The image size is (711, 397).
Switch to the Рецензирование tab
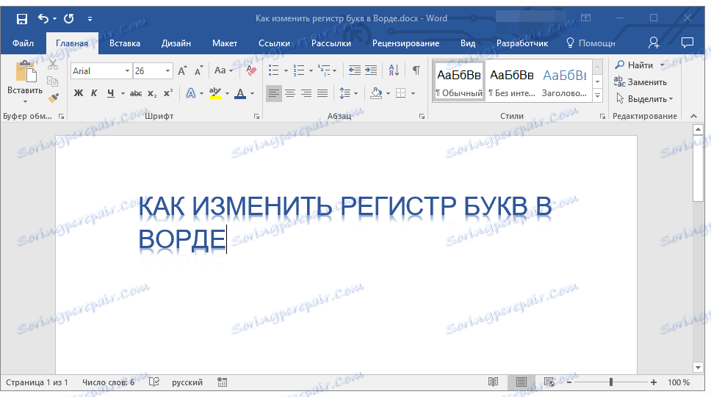(x=406, y=43)
